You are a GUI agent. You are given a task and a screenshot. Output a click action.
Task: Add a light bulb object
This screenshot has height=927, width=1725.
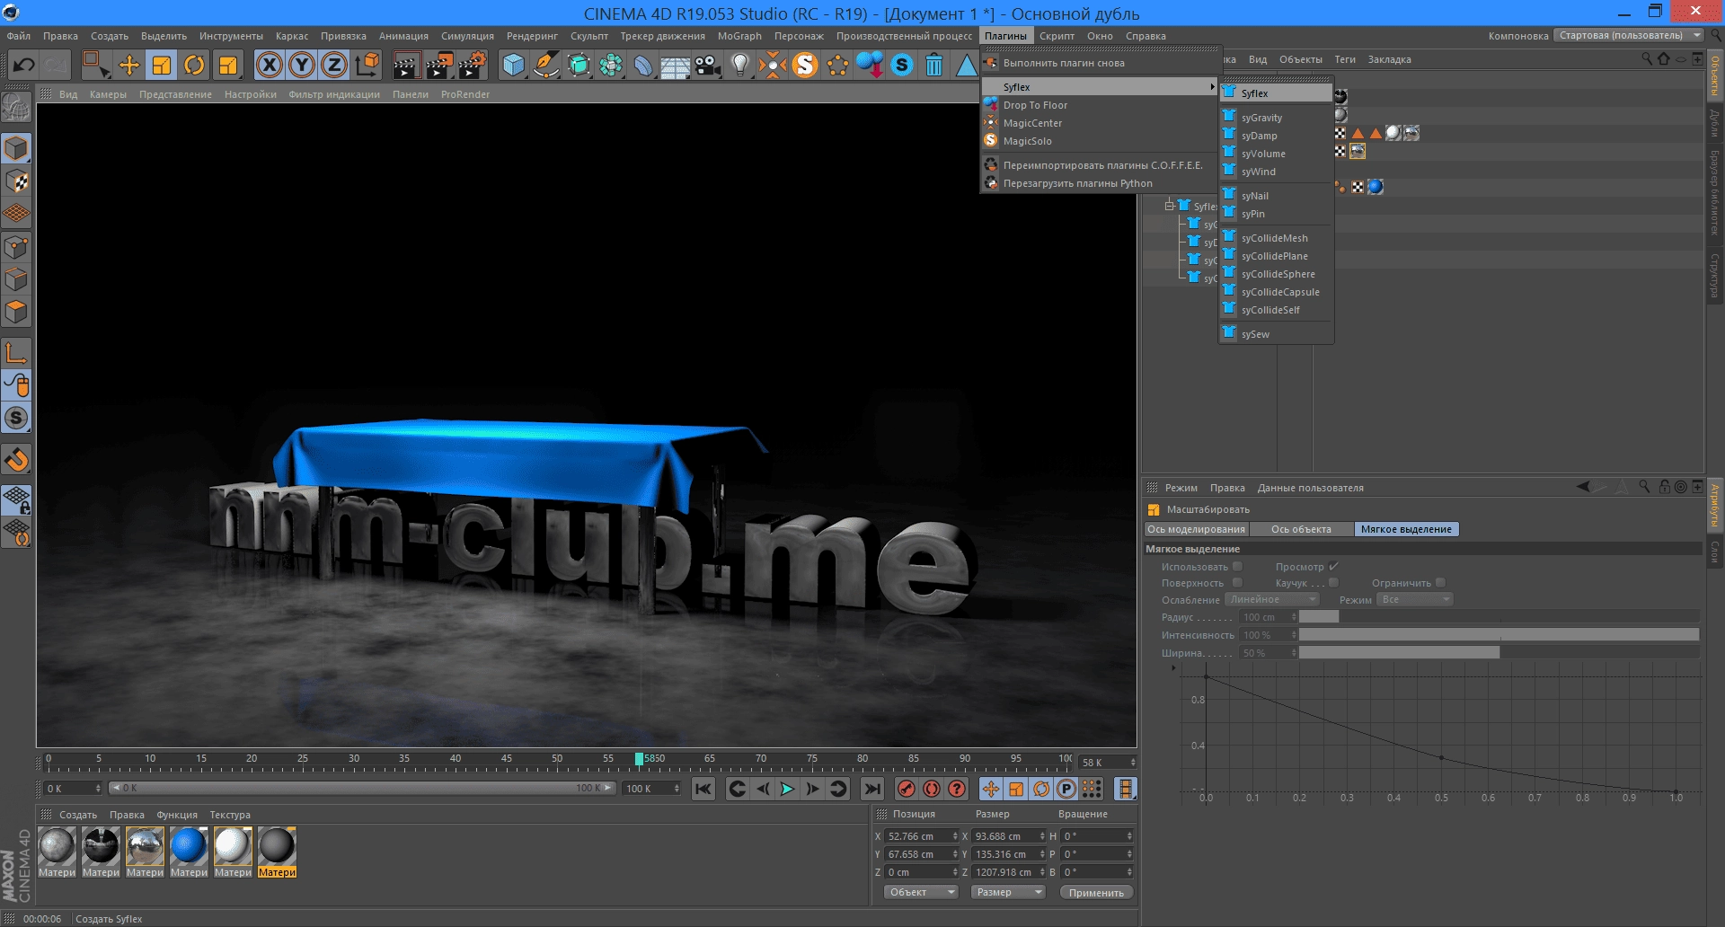740,65
